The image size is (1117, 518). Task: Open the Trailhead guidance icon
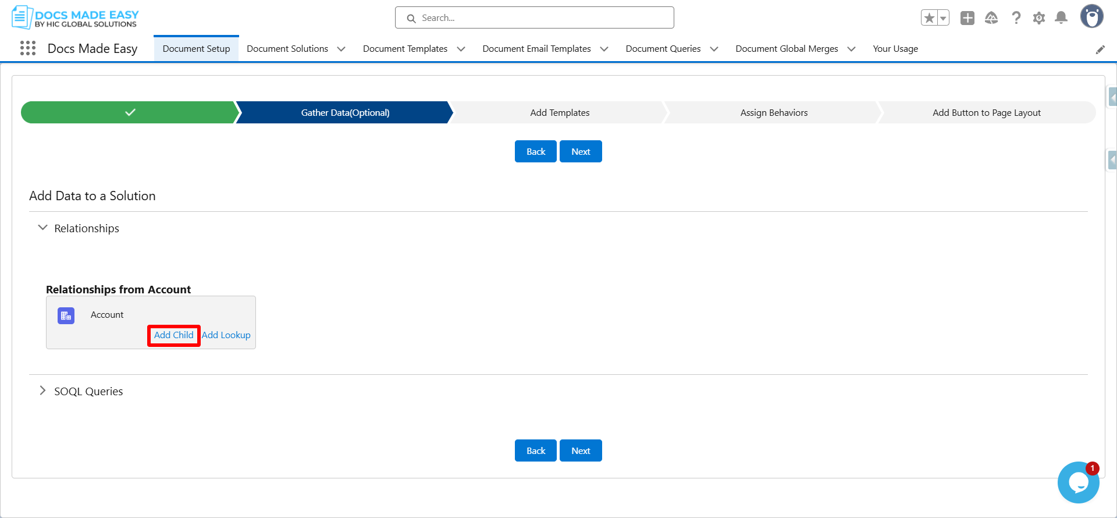click(991, 18)
